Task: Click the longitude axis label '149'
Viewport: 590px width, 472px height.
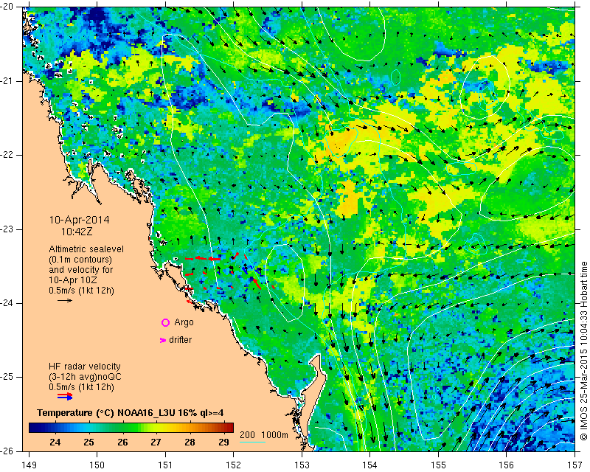Action: point(29,465)
